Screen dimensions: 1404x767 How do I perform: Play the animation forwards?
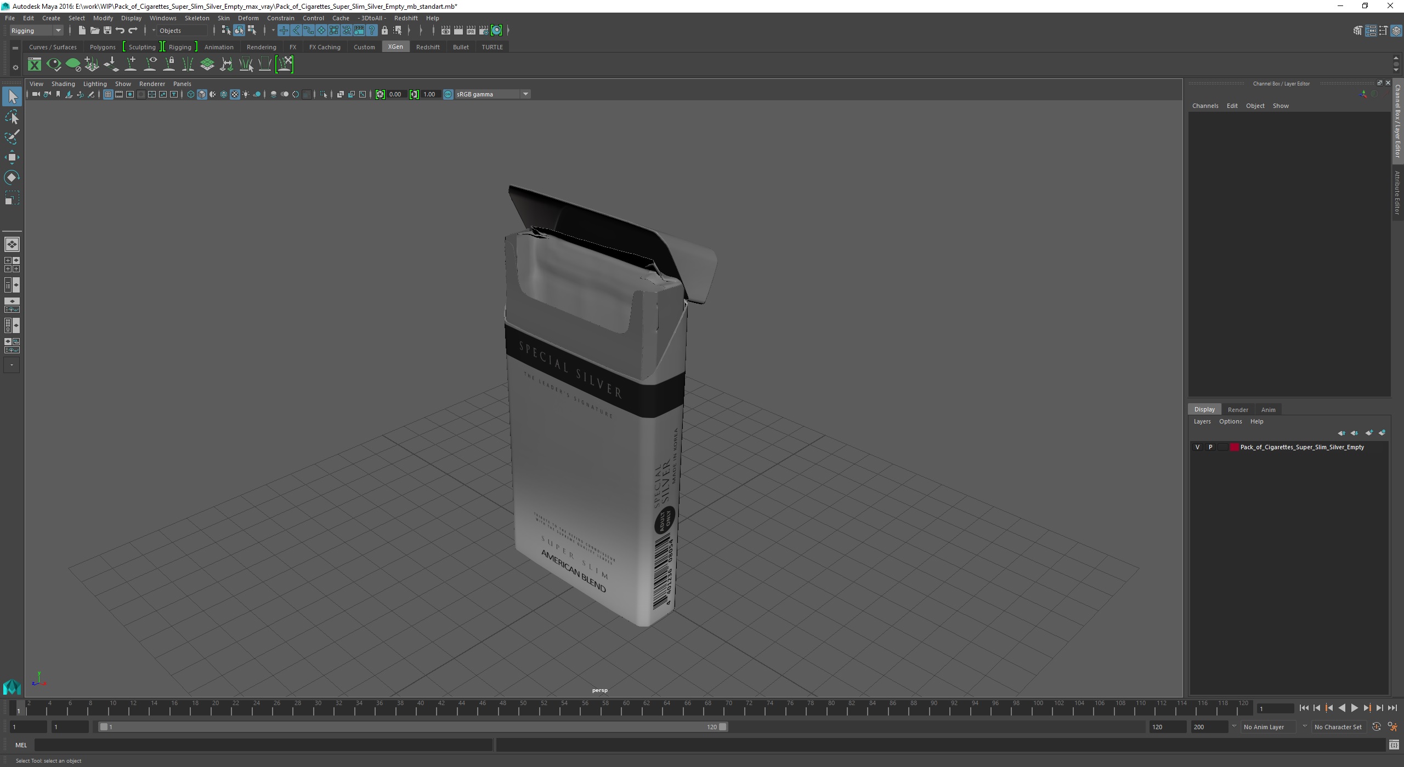click(x=1355, y=708)
